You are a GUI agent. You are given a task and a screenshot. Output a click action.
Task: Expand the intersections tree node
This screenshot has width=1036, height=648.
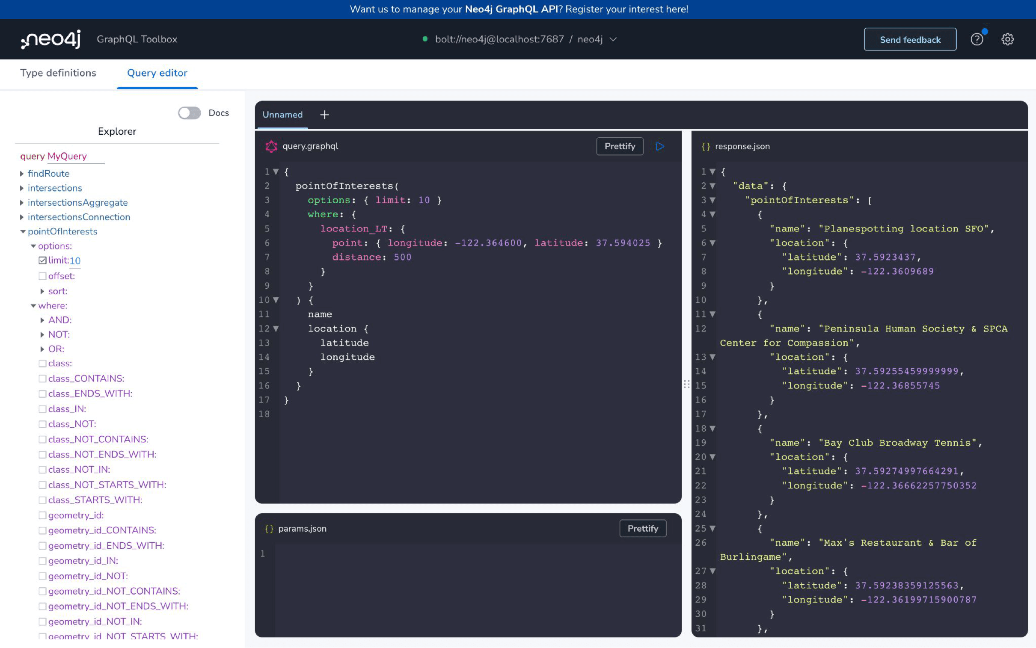(x=22, y=188)
